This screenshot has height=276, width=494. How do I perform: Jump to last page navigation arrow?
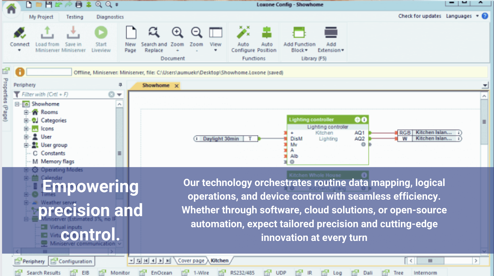tap(168, 261)
